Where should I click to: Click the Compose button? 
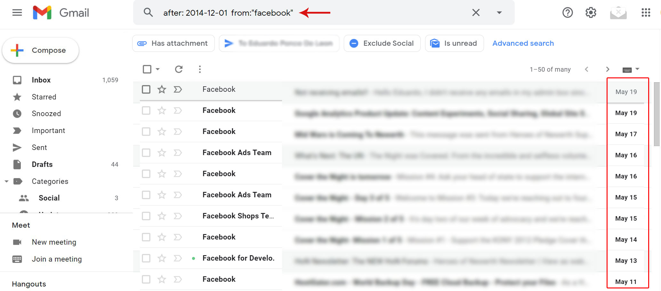click(x=40, y=50)
